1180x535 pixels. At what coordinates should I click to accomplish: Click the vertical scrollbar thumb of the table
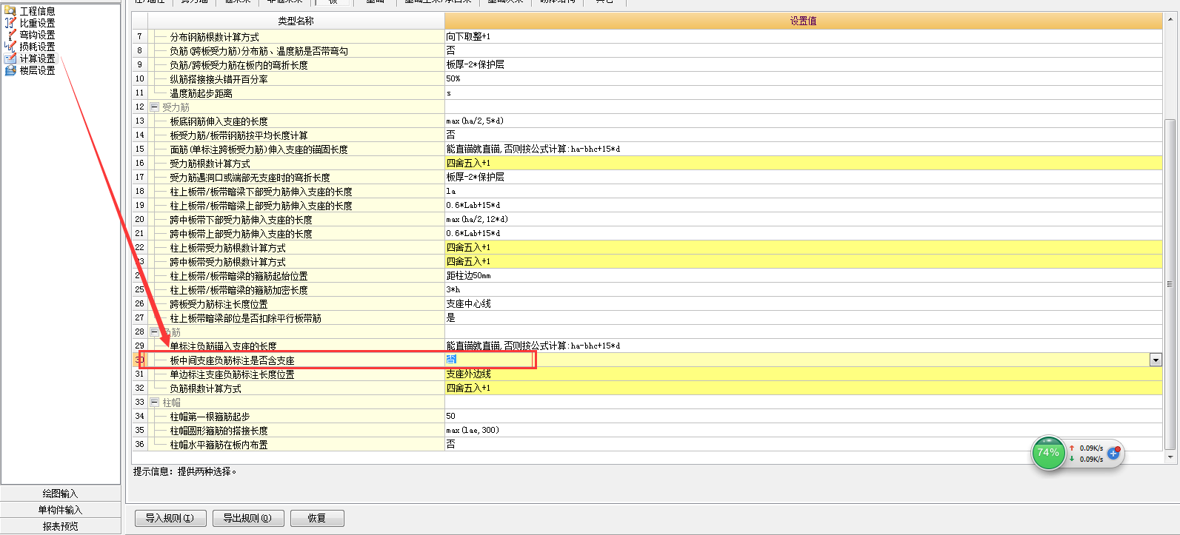[x=1170, y=284]
